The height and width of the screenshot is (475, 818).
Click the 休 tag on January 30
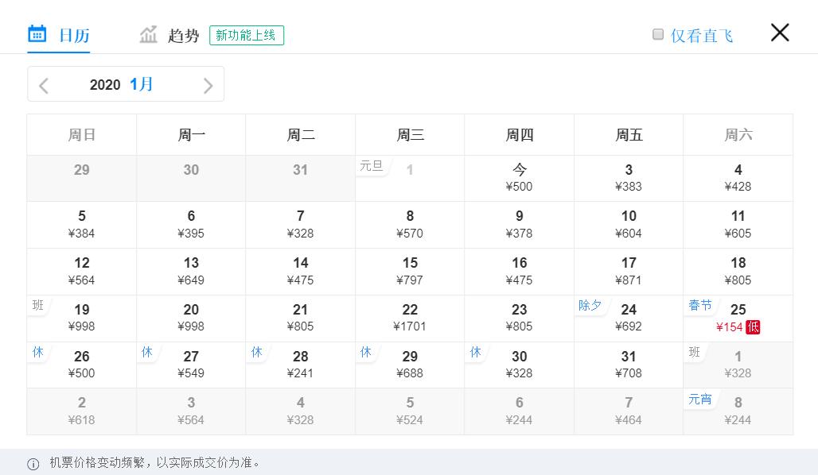(475, 352)
